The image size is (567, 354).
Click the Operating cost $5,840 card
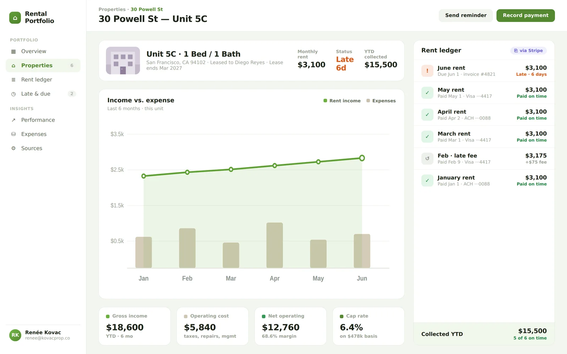click(x=213, y=326)
